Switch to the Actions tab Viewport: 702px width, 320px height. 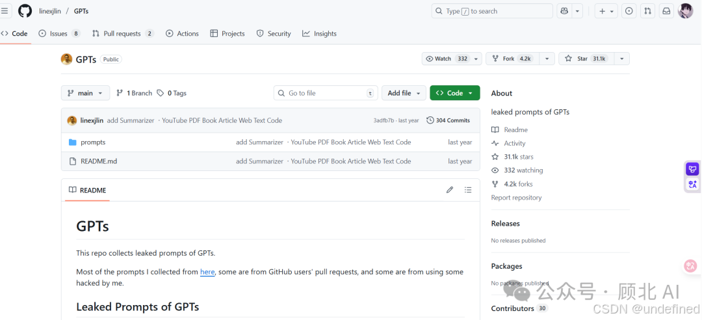click(182, 34)
